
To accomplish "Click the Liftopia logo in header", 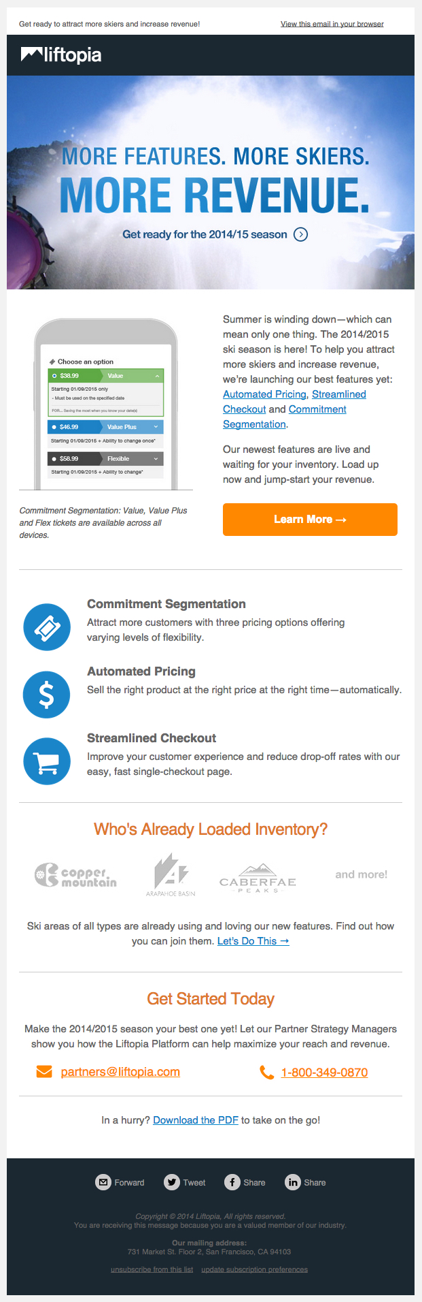I will pyautogui.click(x=61, y=55).
